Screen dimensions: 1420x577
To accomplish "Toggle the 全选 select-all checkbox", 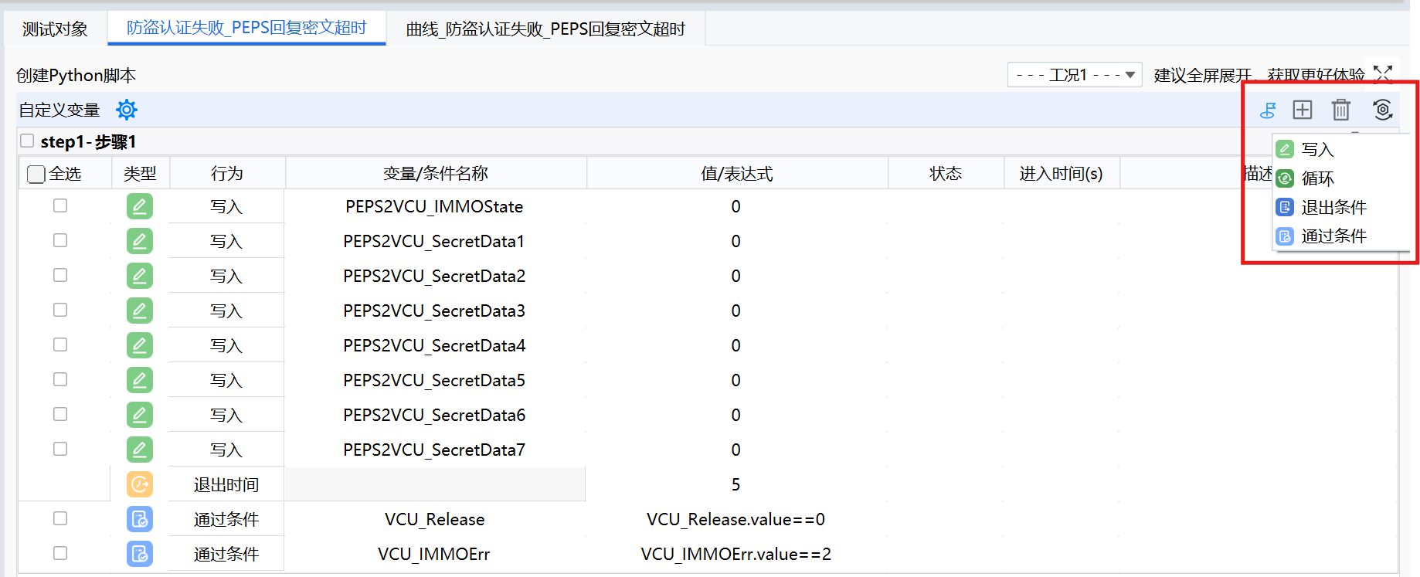I will pos(36,174).
